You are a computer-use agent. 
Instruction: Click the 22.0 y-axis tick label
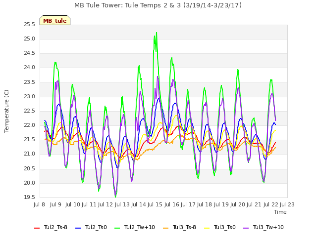point(29,125)
